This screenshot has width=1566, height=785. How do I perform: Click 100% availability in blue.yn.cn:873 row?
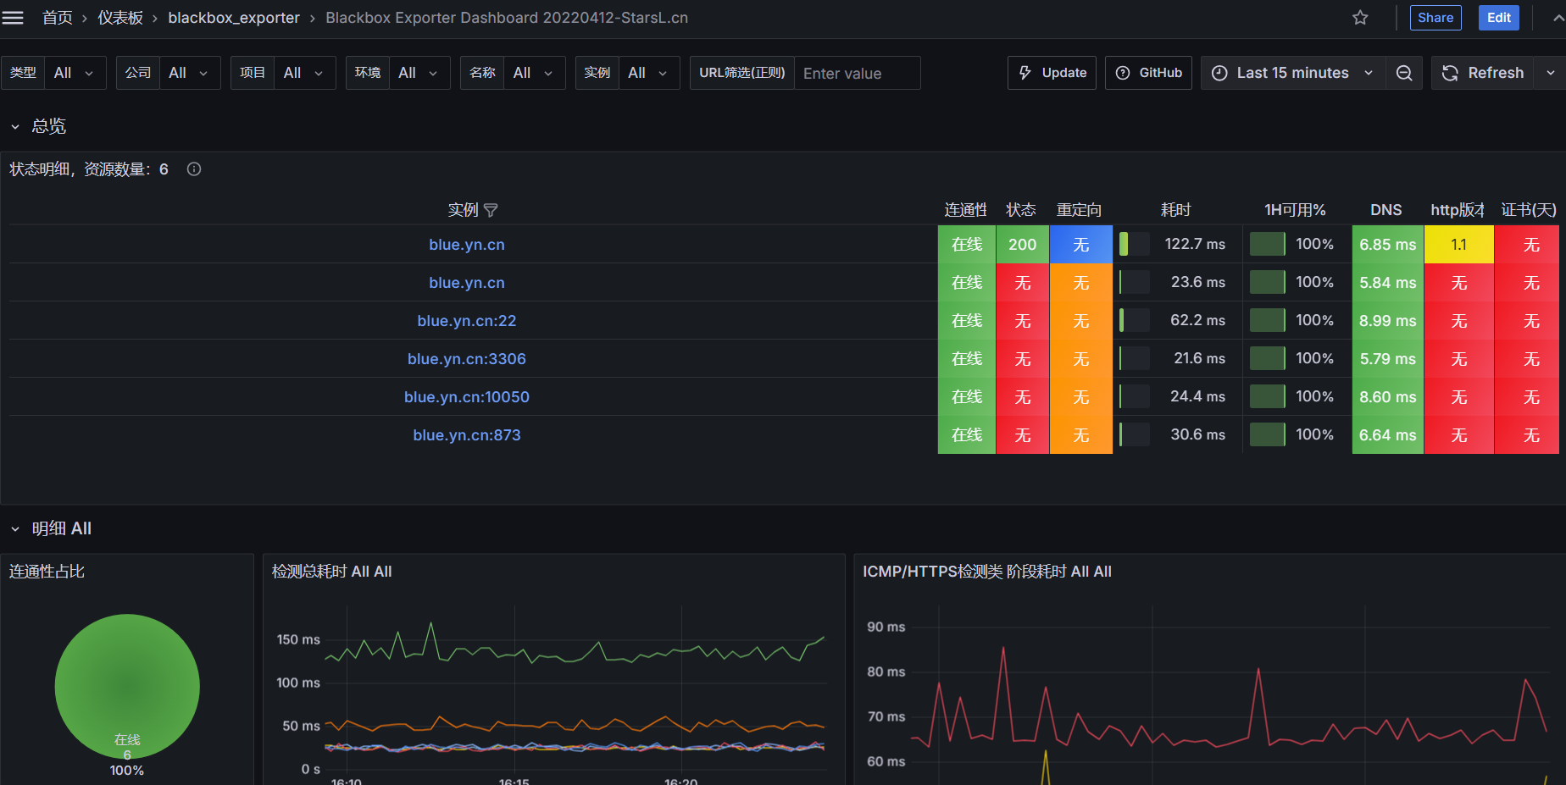point(1314,434)
